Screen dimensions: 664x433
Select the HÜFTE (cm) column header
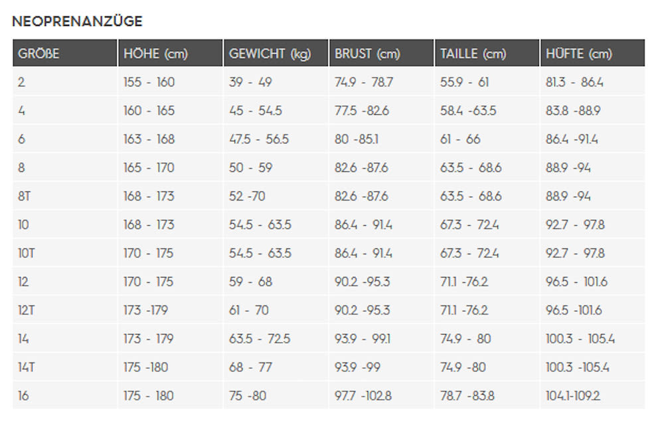pyautogui.click(x=593, y=53)
